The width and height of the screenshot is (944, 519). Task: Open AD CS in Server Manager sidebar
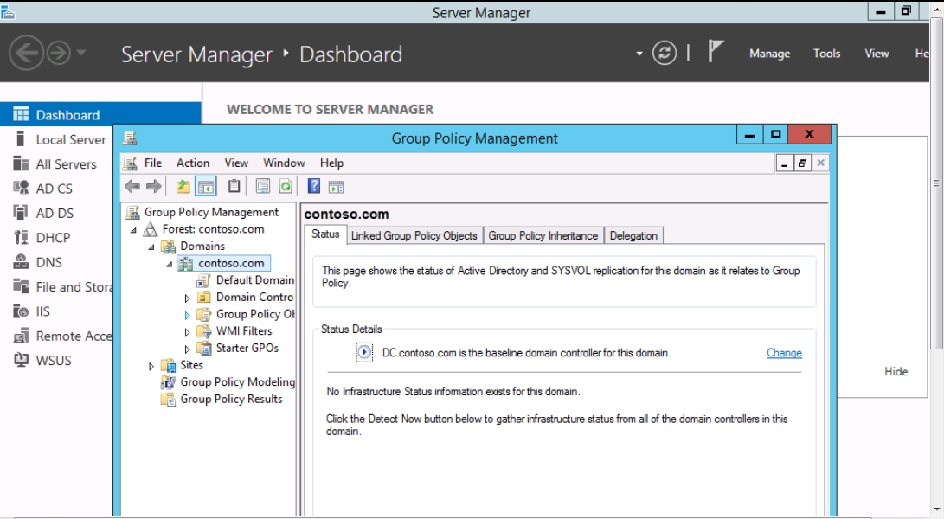(x=56, y=189)
